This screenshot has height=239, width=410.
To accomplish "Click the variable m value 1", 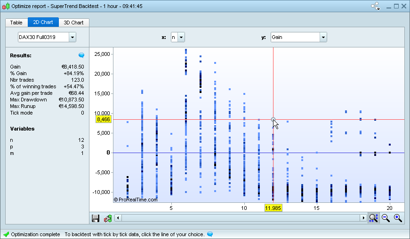I will tap(82, 153).
